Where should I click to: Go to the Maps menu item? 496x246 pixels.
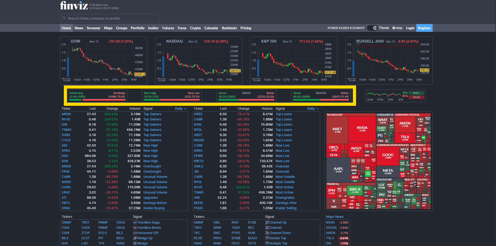click(x=108, y=28)
